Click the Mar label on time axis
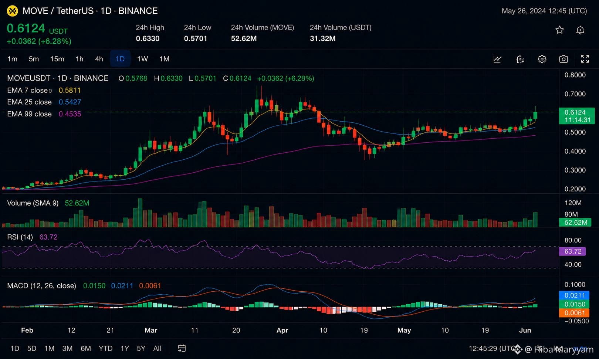 coord(151,330)
